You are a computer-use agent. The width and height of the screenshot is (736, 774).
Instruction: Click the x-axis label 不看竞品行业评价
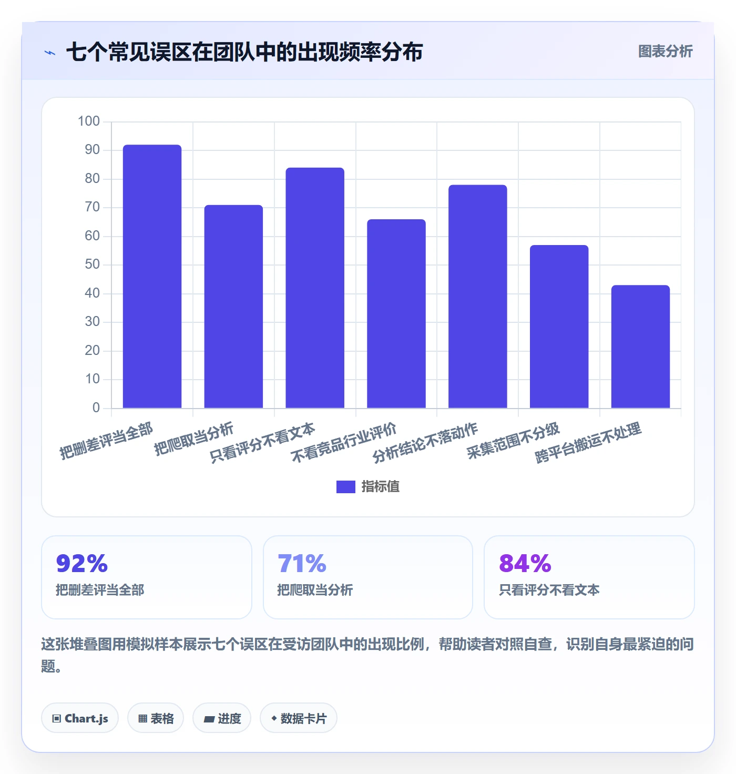coord(344,443)
